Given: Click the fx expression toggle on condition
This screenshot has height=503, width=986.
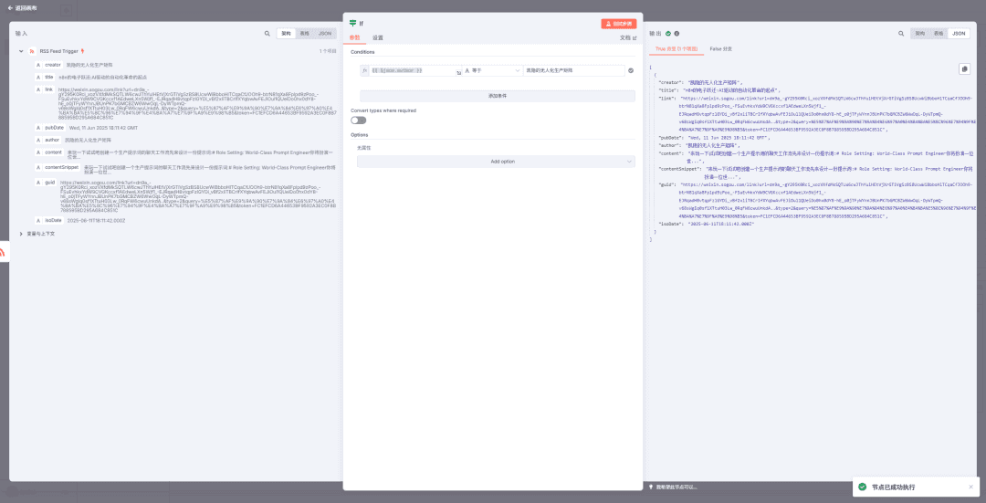Looking at the screenshot, I should tap(364, 71).
